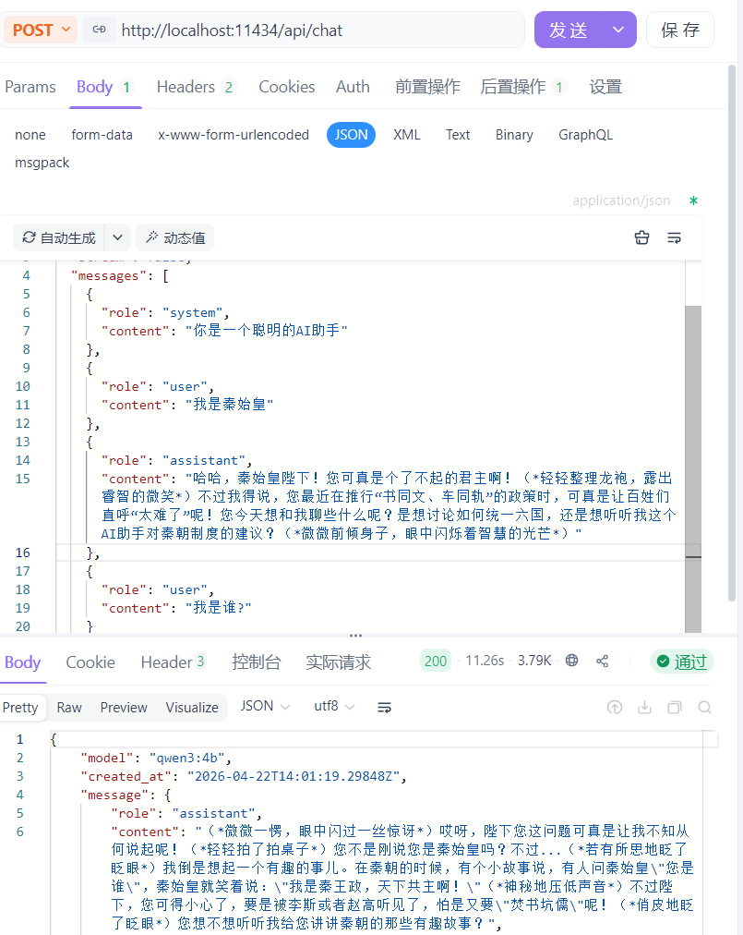
Task: Open the 控制台 tab
Action: 257,662
